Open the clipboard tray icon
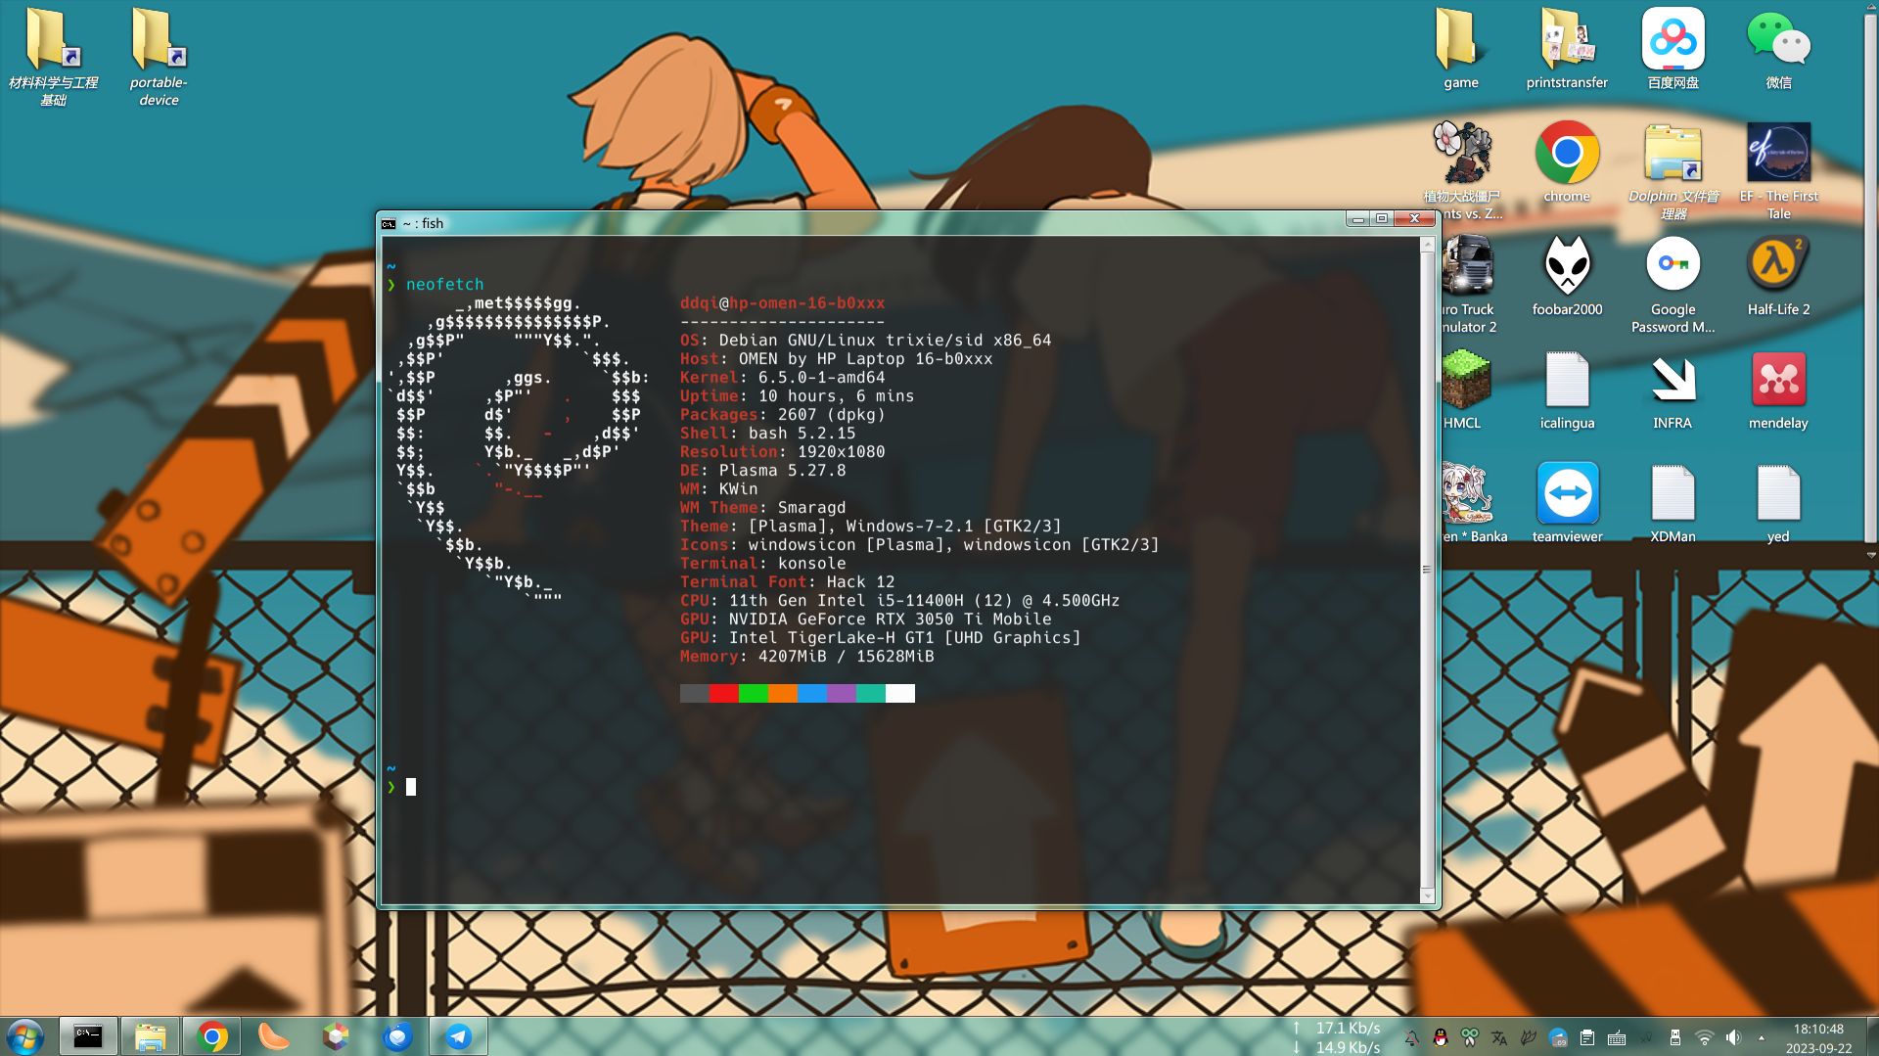This screenshot has width=1879, height=1056. 1587,1037
